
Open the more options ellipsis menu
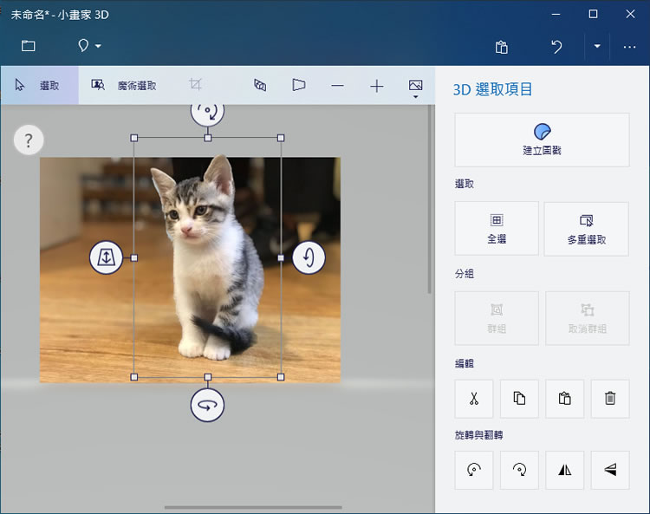tap(629, 47)
